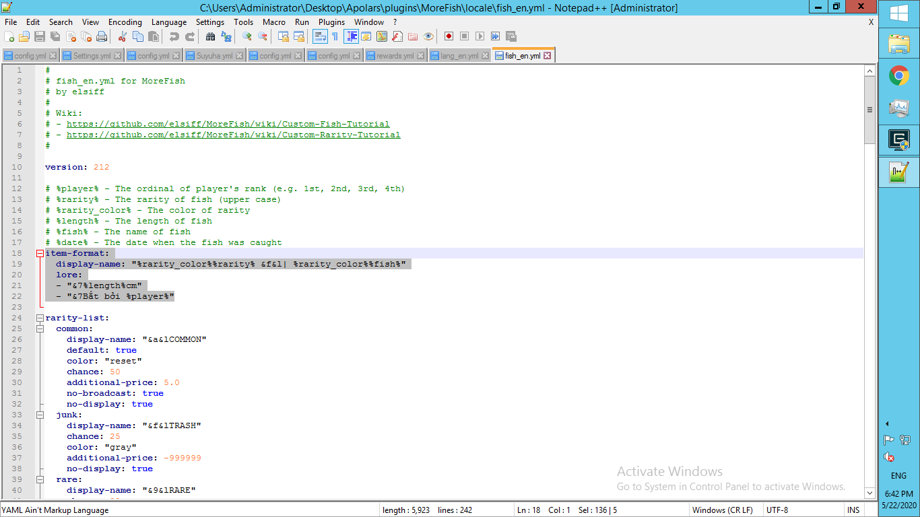Close the lang_en.yml tab
The height and width of the screenshot is (517, 920).
[x=485, y=56]
